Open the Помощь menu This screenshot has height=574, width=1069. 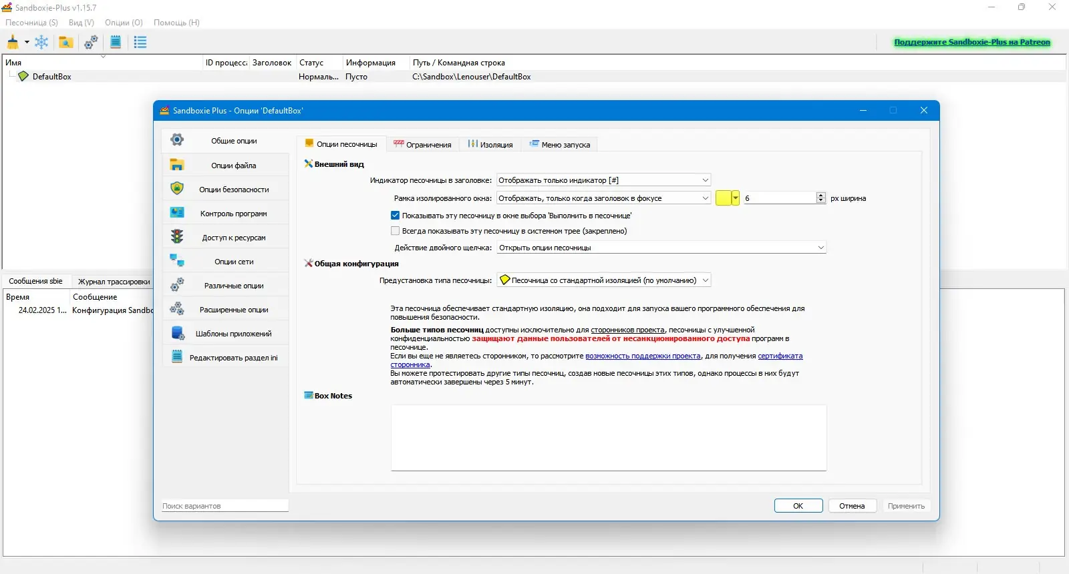[x=176, y=23]
